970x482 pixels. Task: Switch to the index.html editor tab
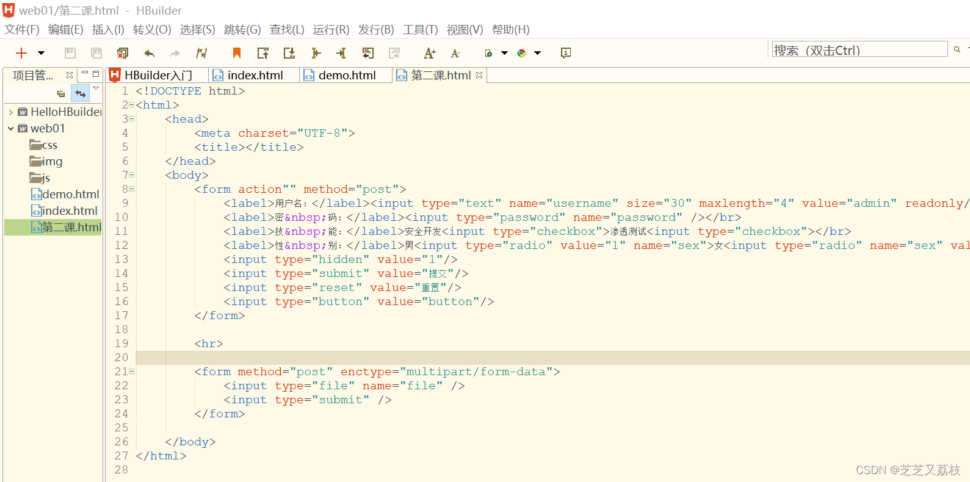click(254, 75)
